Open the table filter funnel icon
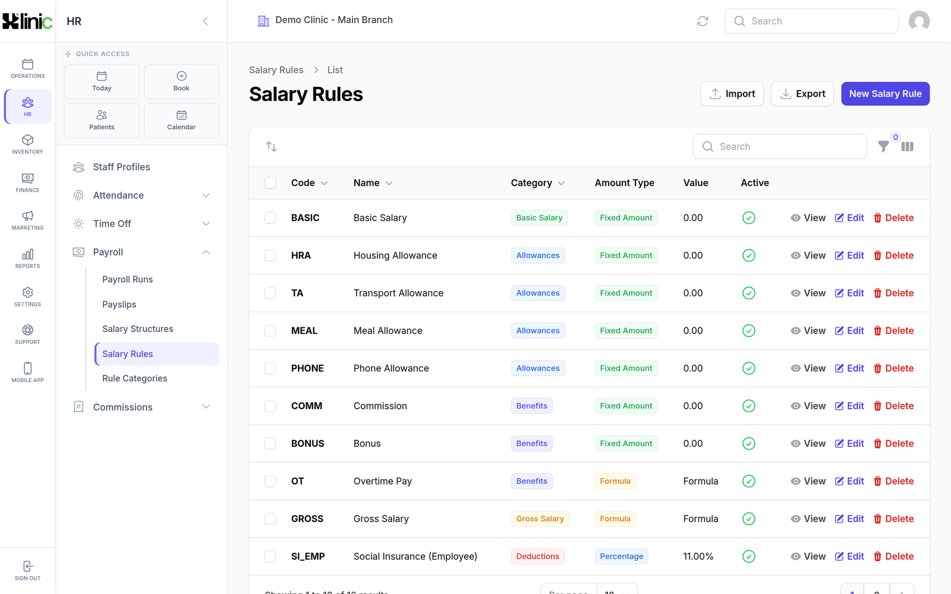This screenshot has height=594, width=951. (x=884, y=147)
